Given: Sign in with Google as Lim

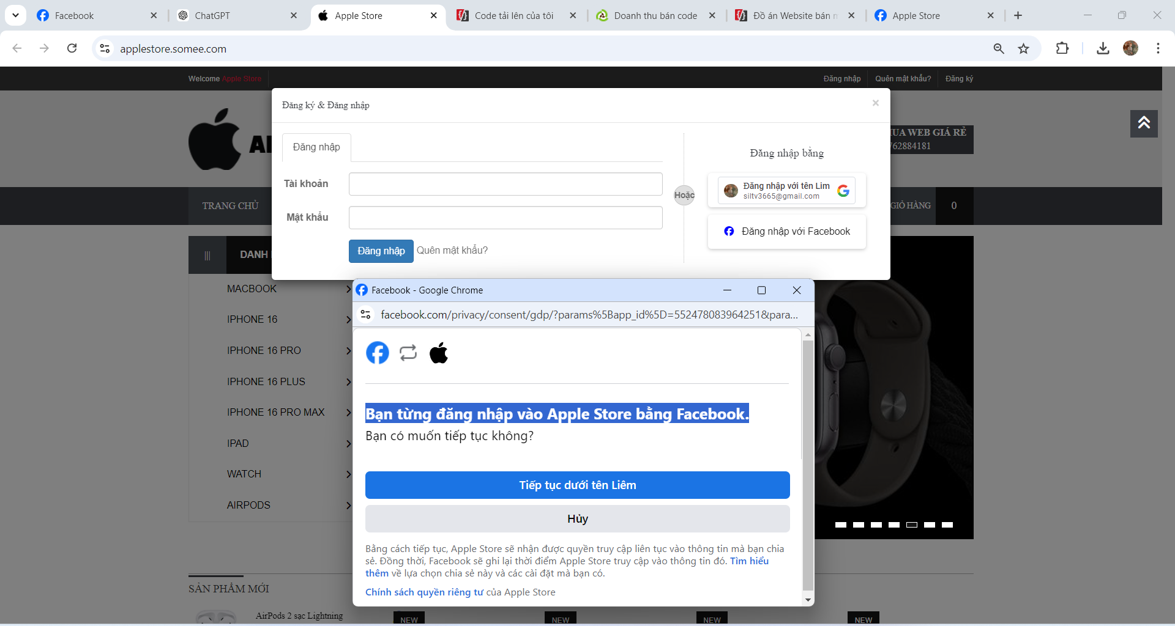Looking at the screenshot, I should click(x=786, y=191).
